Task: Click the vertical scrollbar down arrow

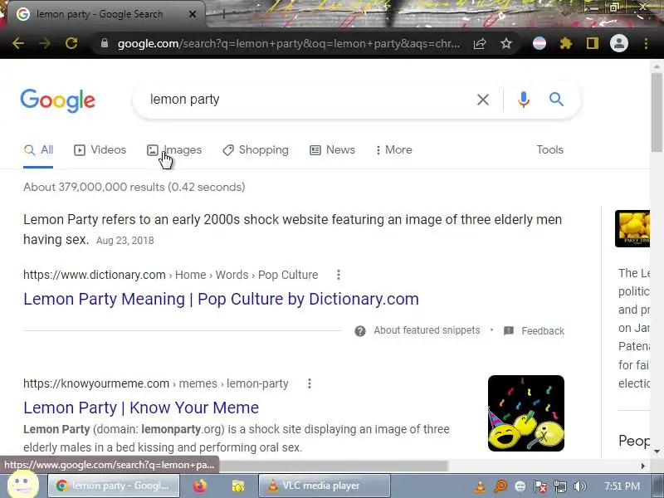Action: point(657,452)
